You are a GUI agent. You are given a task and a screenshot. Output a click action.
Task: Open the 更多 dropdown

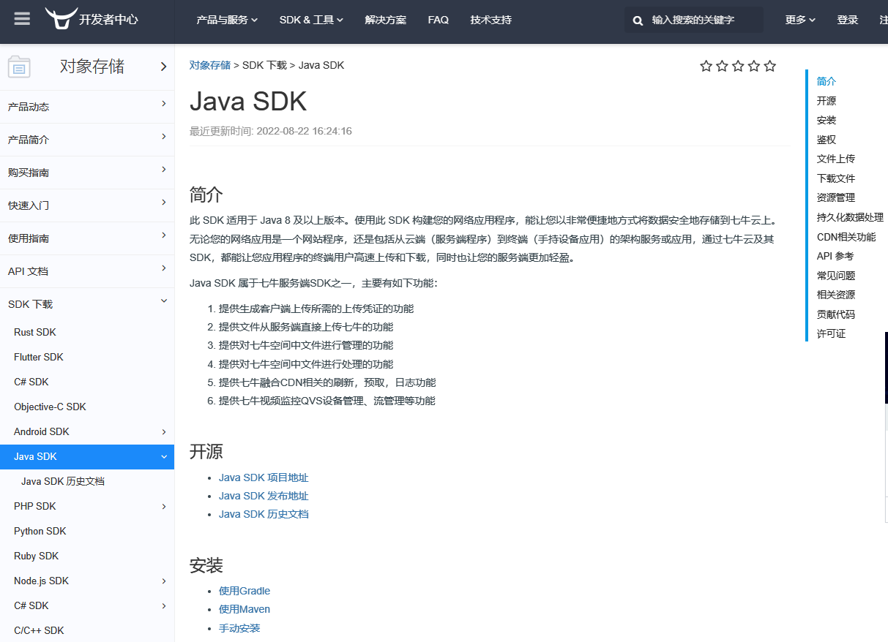[x=800, y=20]
